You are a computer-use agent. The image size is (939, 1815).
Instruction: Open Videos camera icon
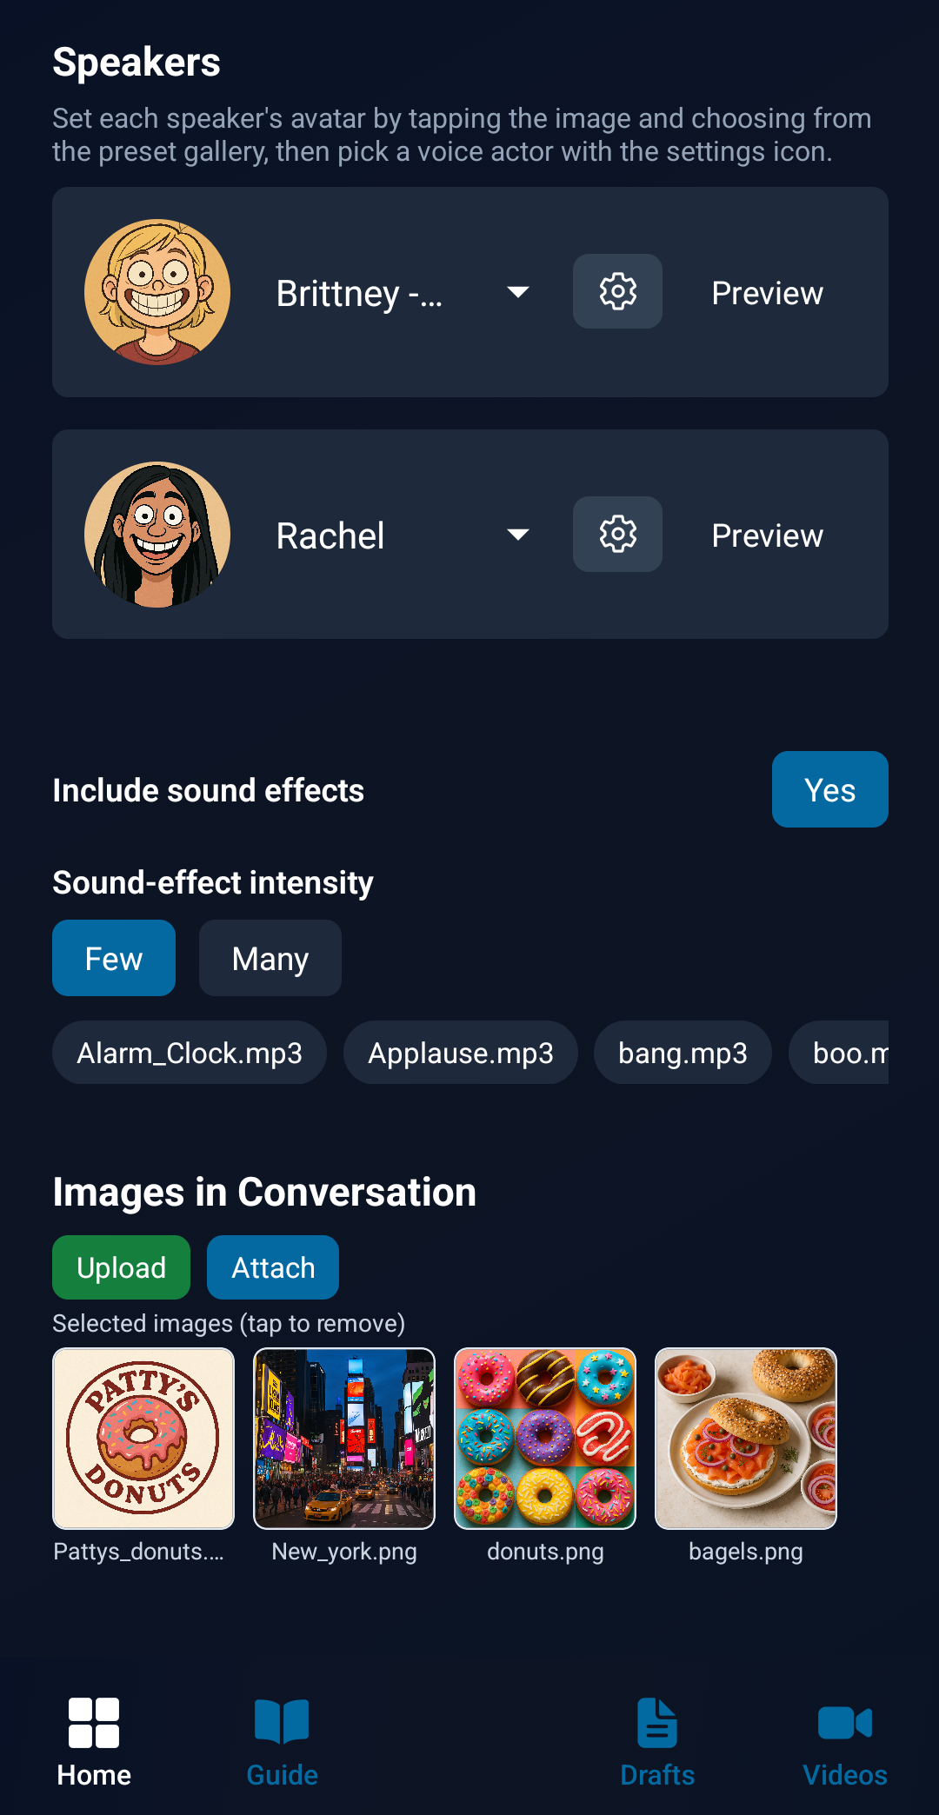pyautogui.click(x=844, y=1723)
